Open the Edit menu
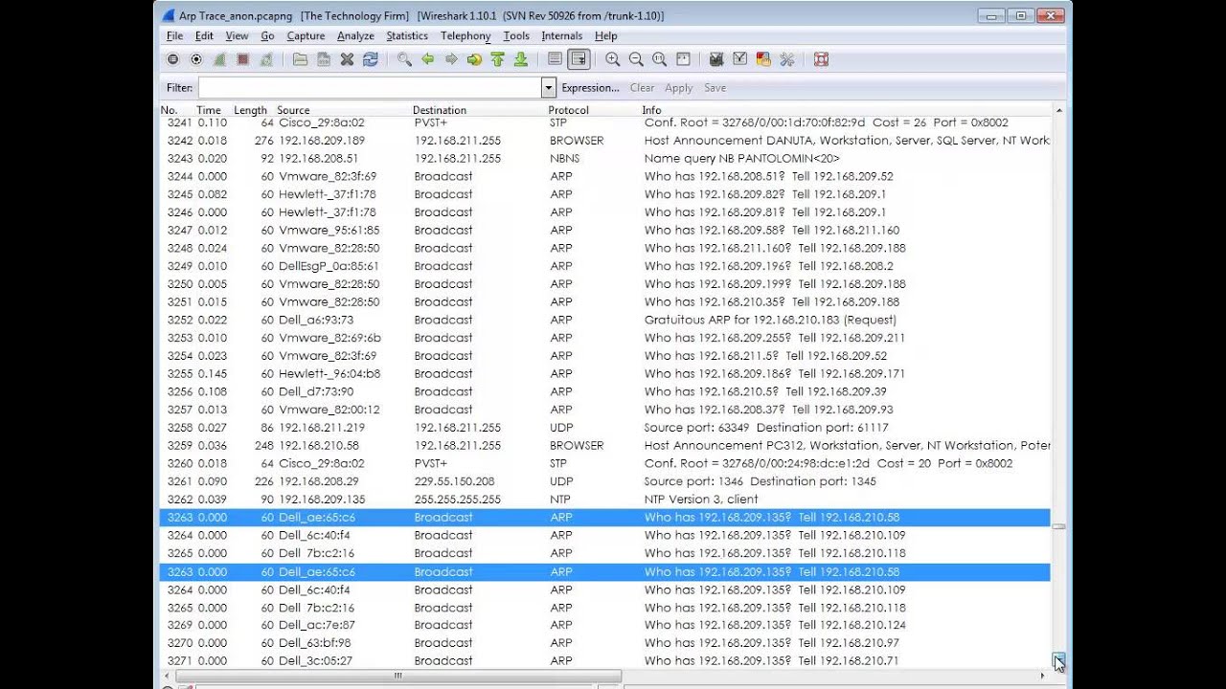Image resolution: width=1226 pixels, height=689 pixels. click(x=204, y=35)
